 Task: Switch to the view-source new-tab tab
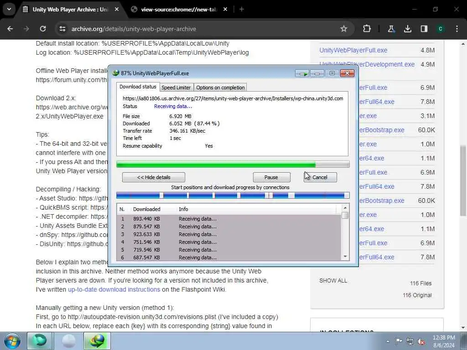178,9
